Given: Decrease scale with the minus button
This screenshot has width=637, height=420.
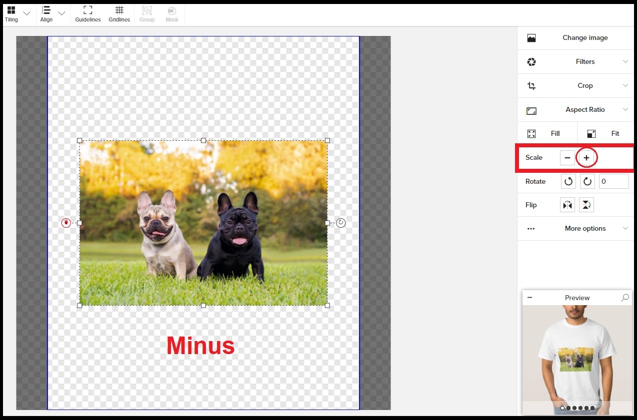Looking at the screenshot, I should coord(567,158).
